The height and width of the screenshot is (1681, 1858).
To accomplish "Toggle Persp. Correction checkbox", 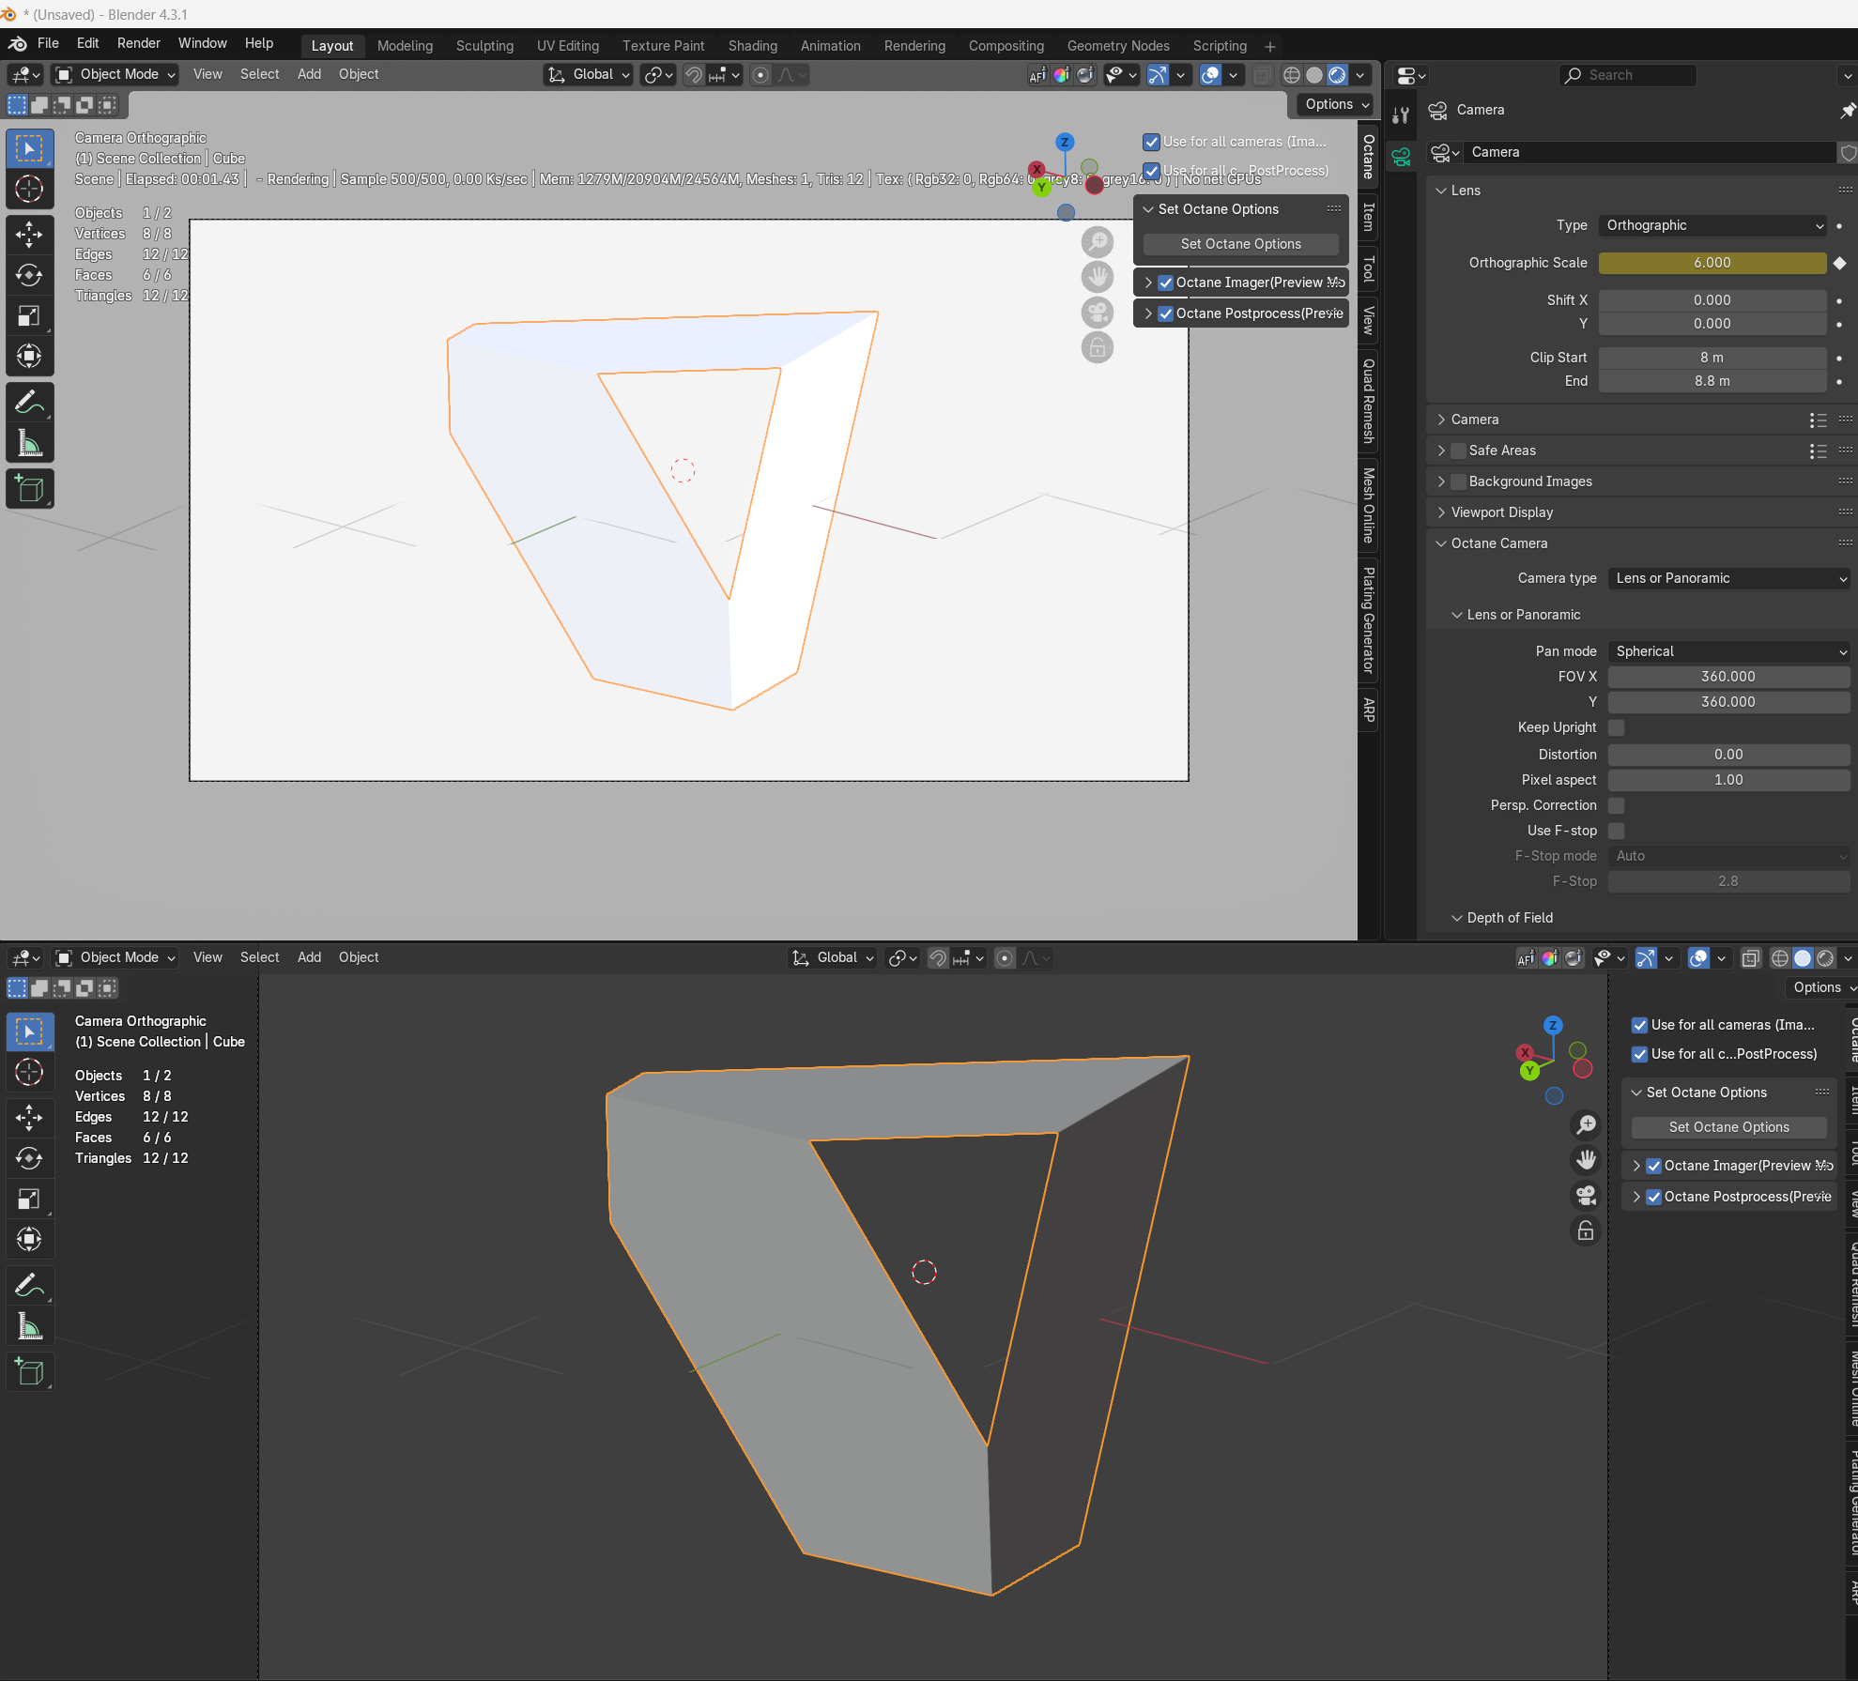I will (1616, 805).
